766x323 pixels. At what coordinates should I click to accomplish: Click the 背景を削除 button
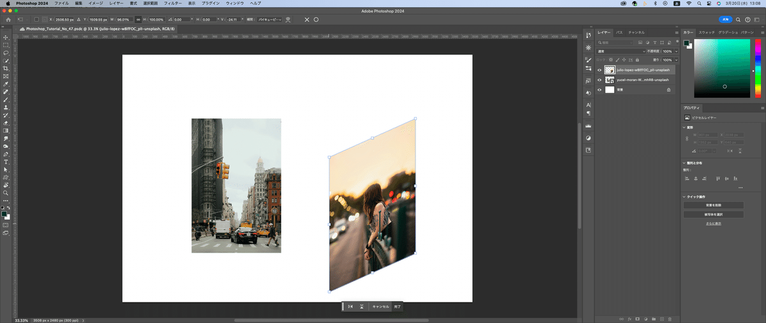coord(713,205)
